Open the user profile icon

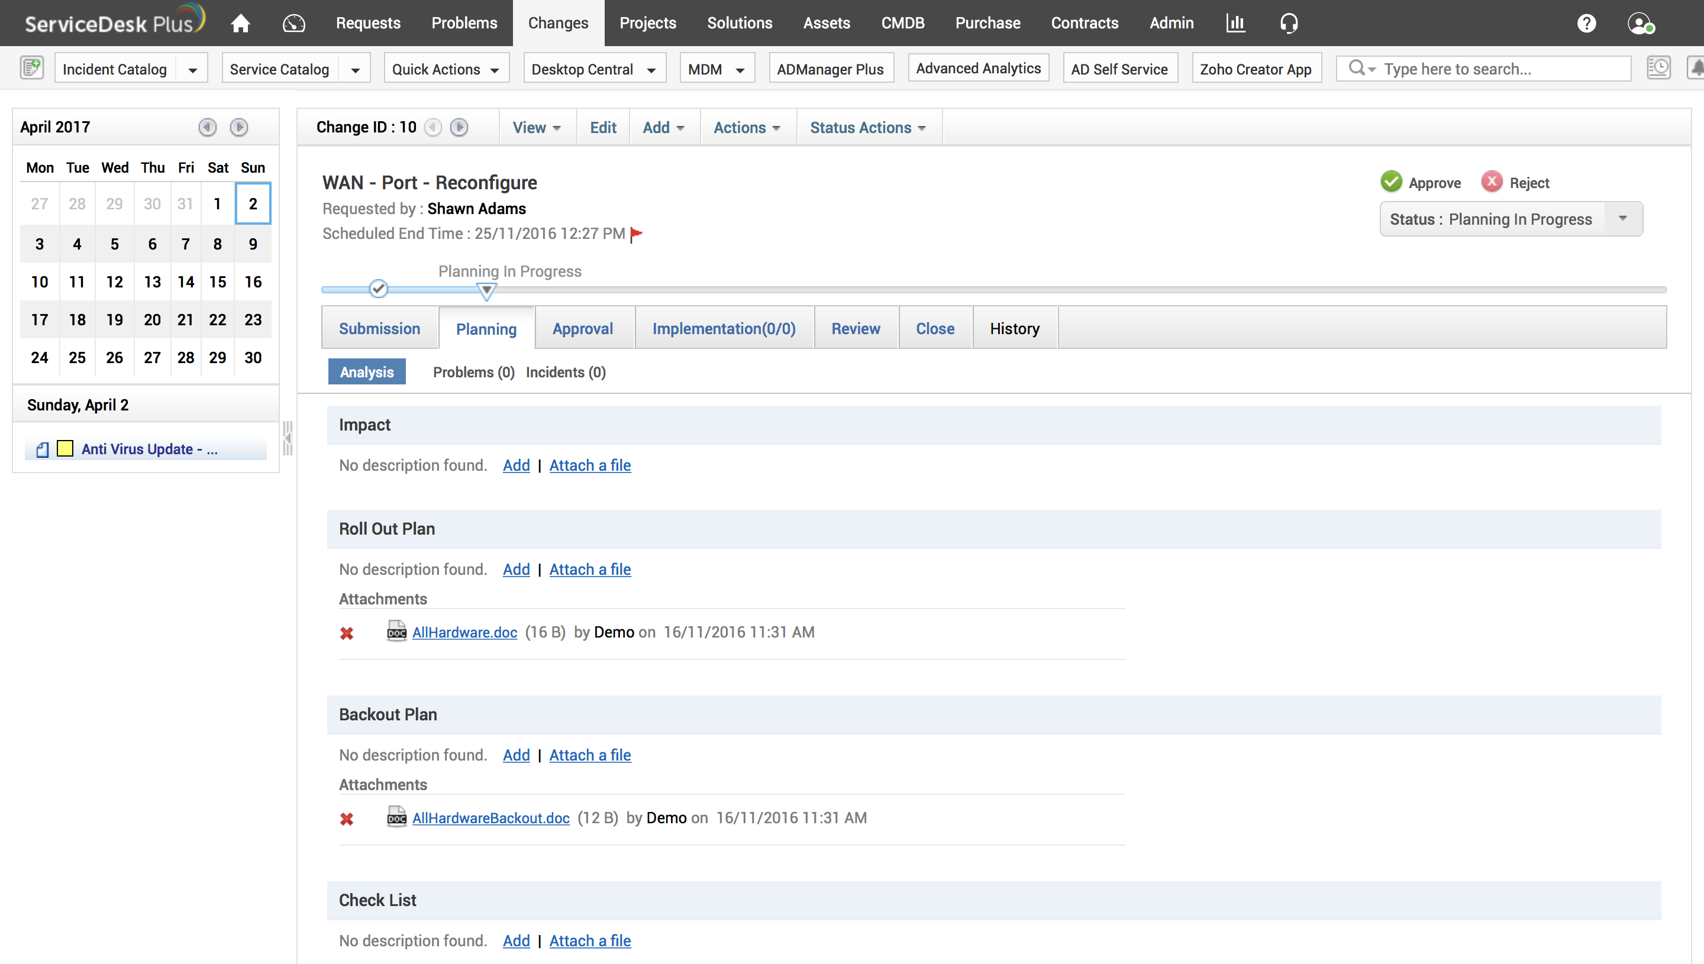pyautogui.click(x=1640, y=23)
